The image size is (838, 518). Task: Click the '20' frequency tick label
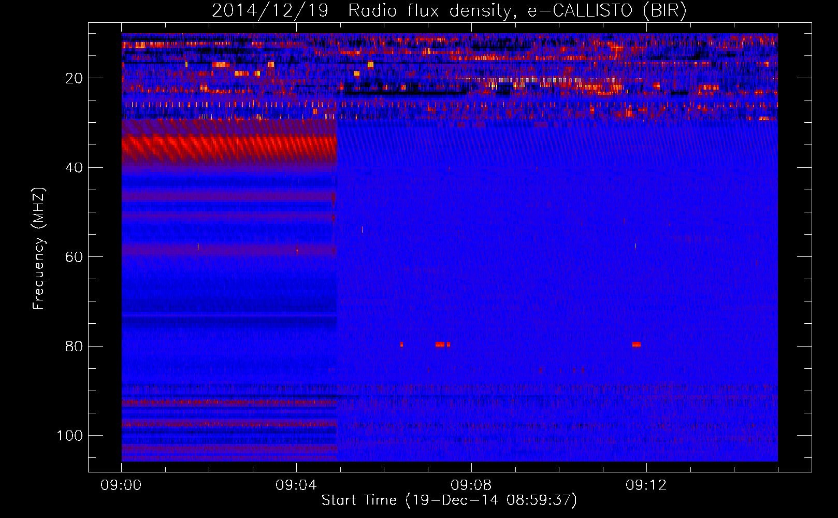(x=74, y=78)
